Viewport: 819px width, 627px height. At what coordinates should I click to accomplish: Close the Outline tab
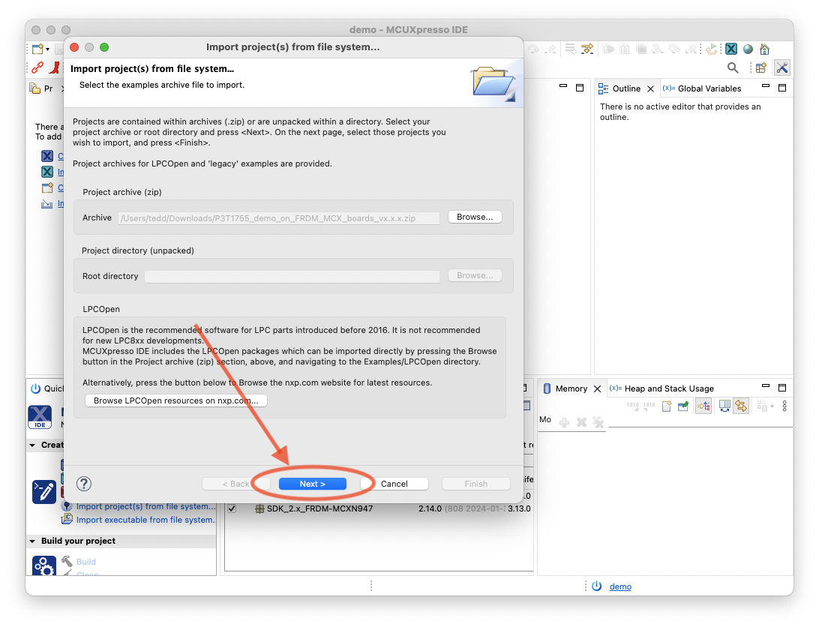point(650,88)
